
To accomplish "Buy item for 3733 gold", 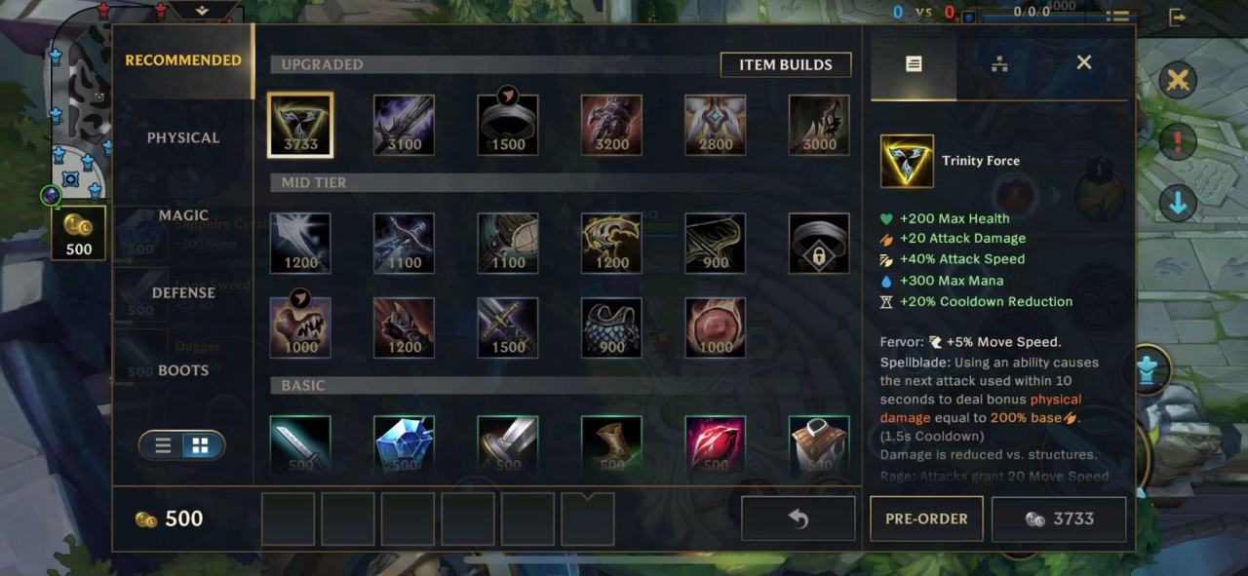I will point(1059,518).
